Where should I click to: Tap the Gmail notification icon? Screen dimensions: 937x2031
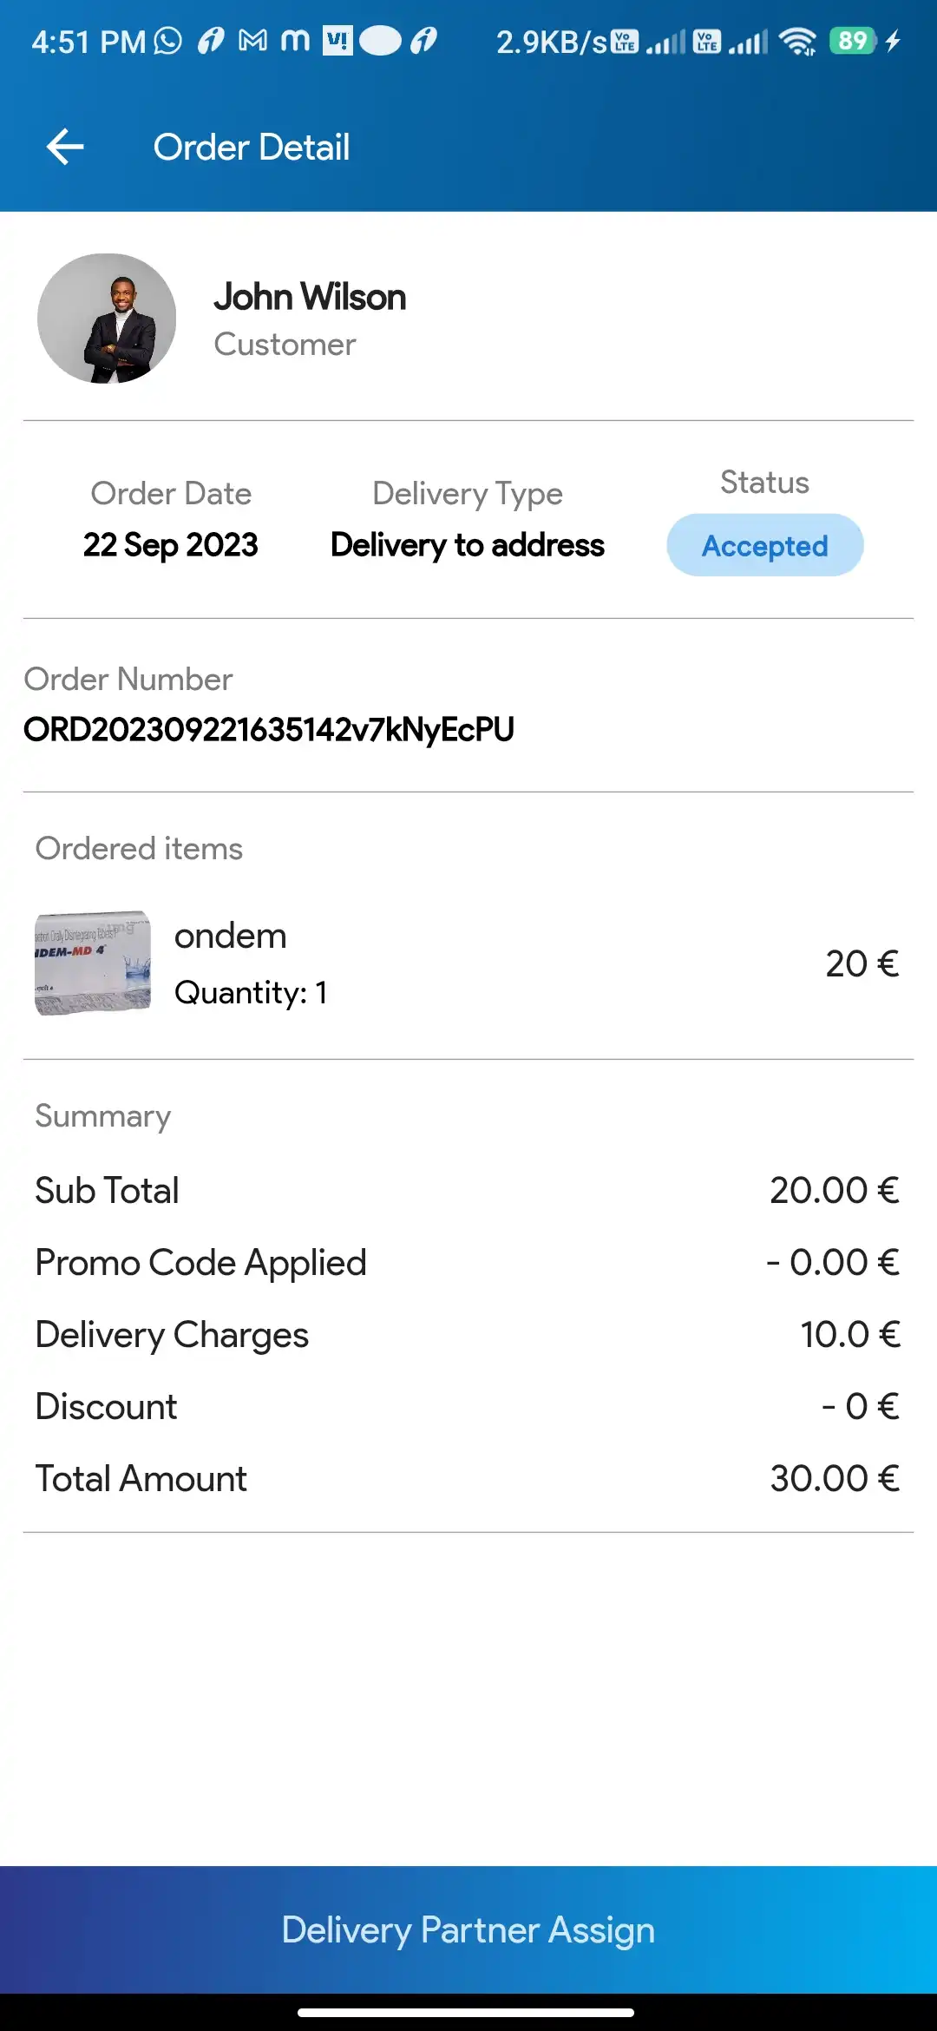(x=252, y=41)
